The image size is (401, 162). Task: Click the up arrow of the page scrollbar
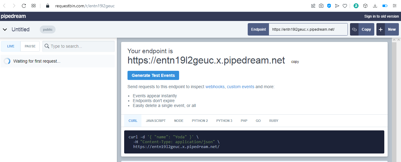point(394,40)
